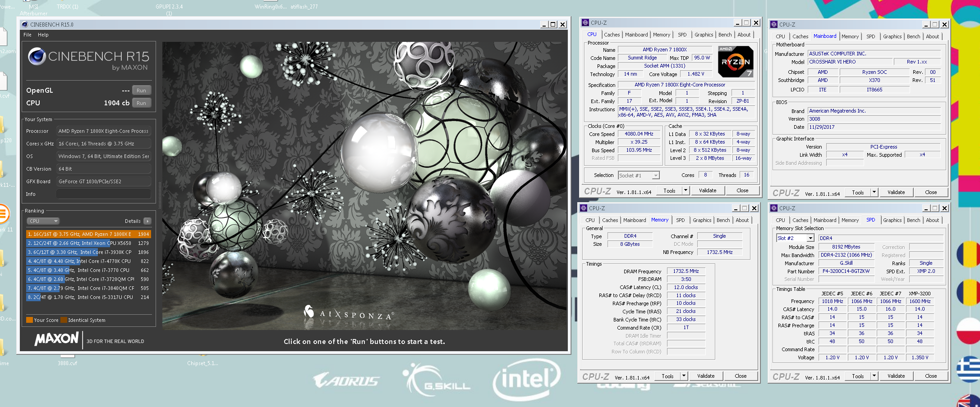Expand Tools dropdown arrow in Mainboard CPU-Z window
Screen dimensions: 980x407
coord(874,193)
